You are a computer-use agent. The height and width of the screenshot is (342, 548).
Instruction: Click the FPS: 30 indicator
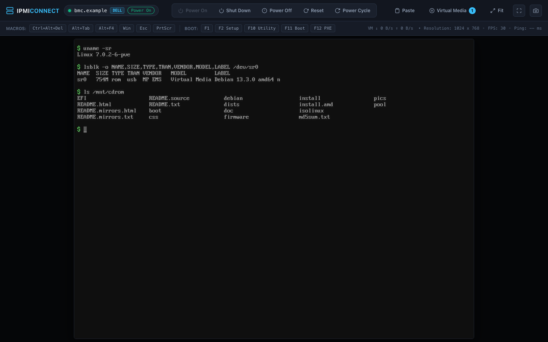(x=497, y=28)
